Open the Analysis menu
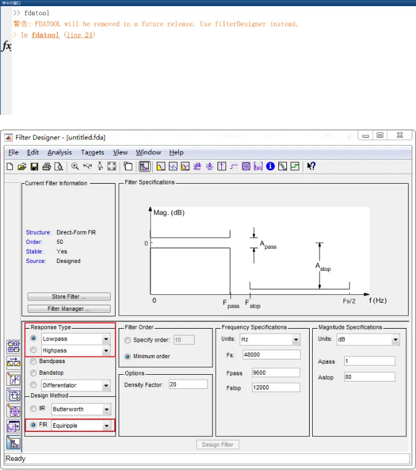The height and width of the screenshot is (470, 416). 60,152
